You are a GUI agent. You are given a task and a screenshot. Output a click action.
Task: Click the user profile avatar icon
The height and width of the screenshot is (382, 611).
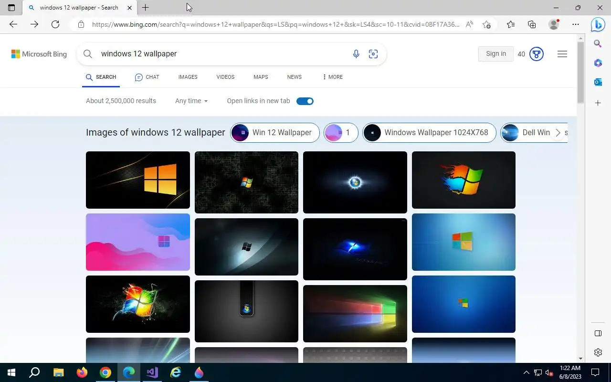coord(554,24)
